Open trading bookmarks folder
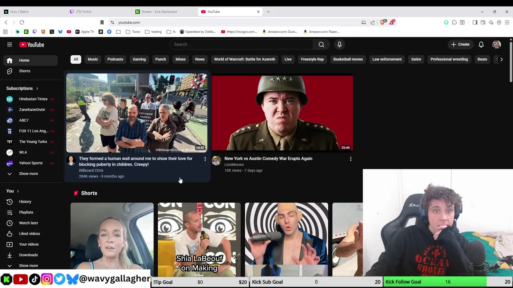 (x=153, y=32)
